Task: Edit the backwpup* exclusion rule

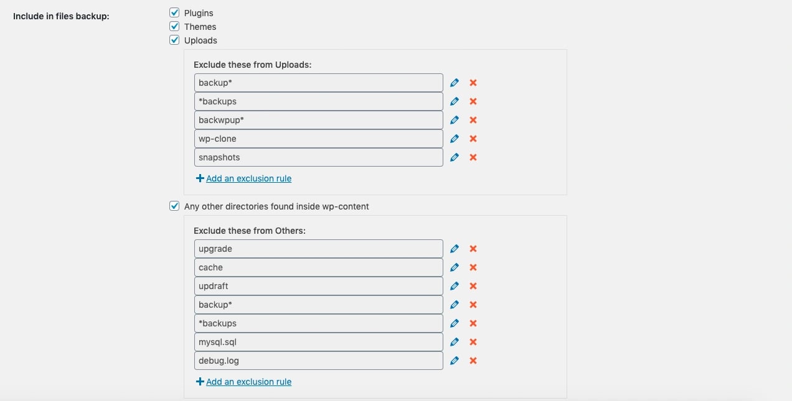Action: tap(455, 120)
